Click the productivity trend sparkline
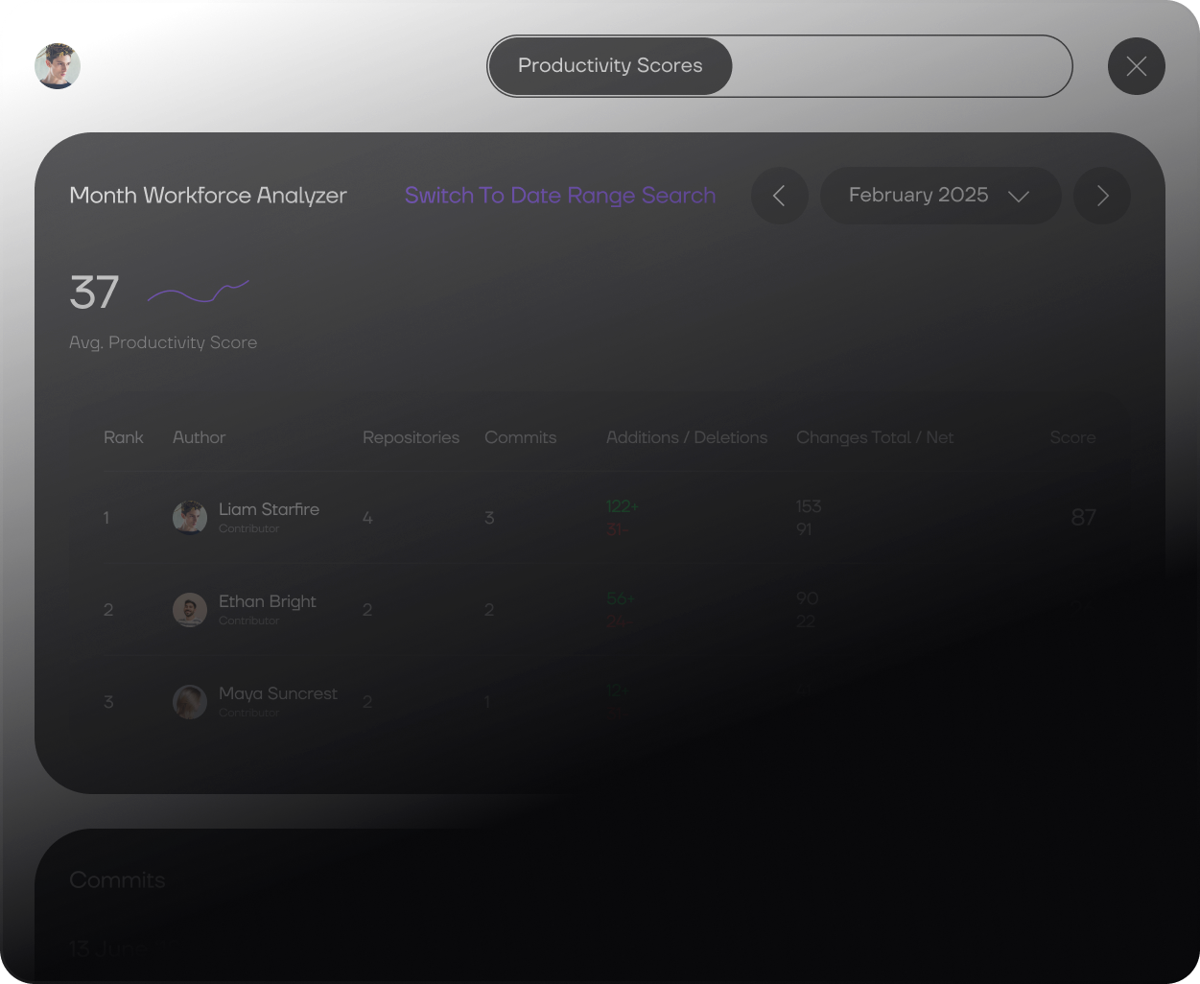 198,292
